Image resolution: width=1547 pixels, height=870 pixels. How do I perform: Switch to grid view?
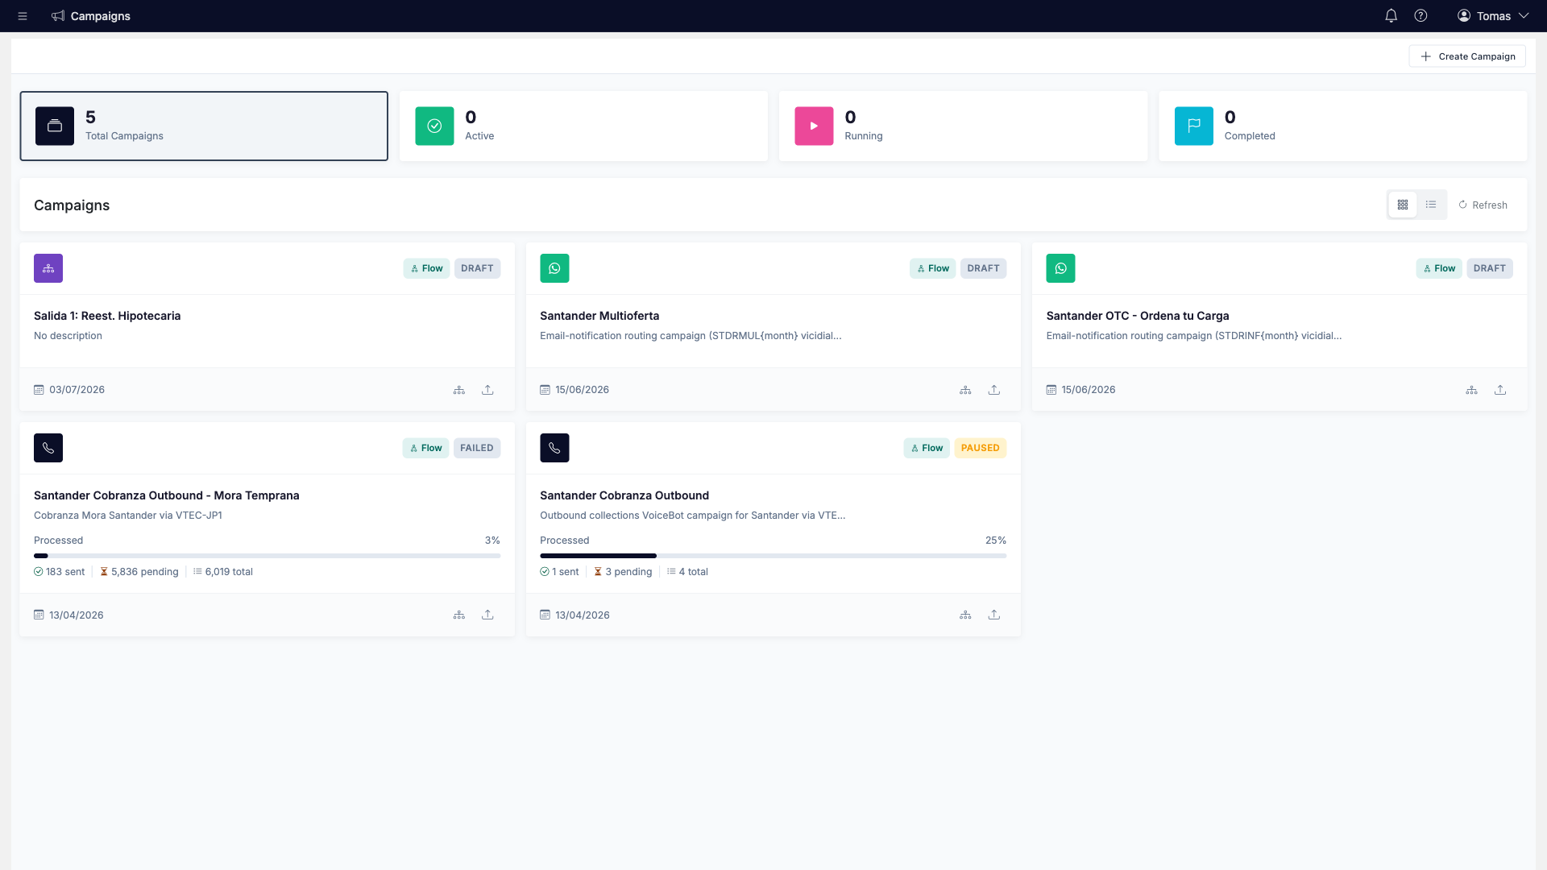click(x=1402, y=205)
